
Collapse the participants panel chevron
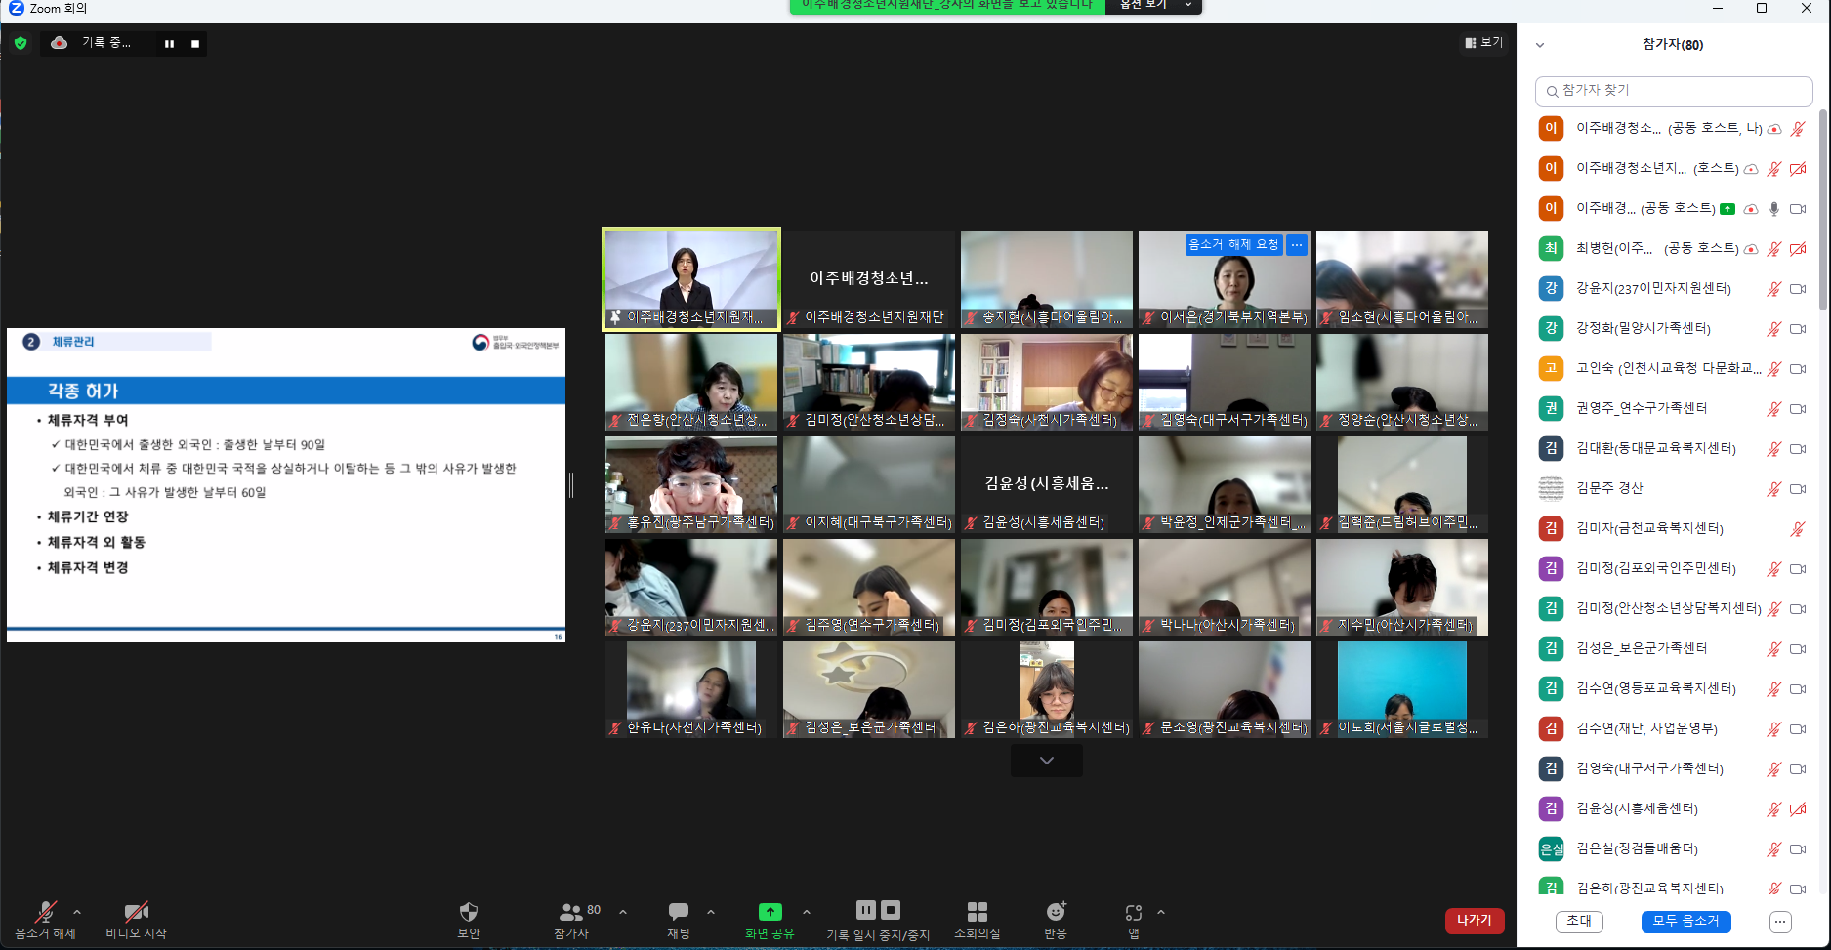coord(1540,45)
